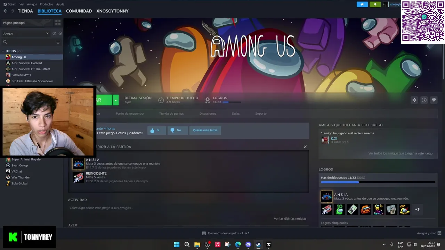Open the XNOSOYTONNY profile section
Image resolution: width=445 pixels, height=250 pixels.
(112, 11)
